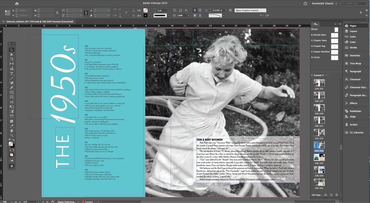Select the Gradient Swatch tool
The height and width of the screenshot is (203, 370).
tap(12, 112)
